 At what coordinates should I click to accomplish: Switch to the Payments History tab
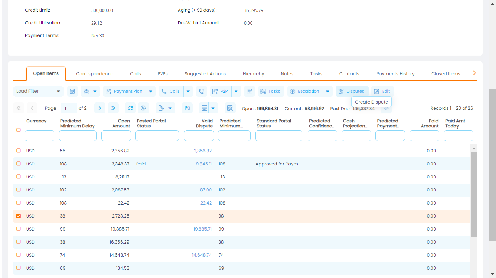(x=395, y=73)
